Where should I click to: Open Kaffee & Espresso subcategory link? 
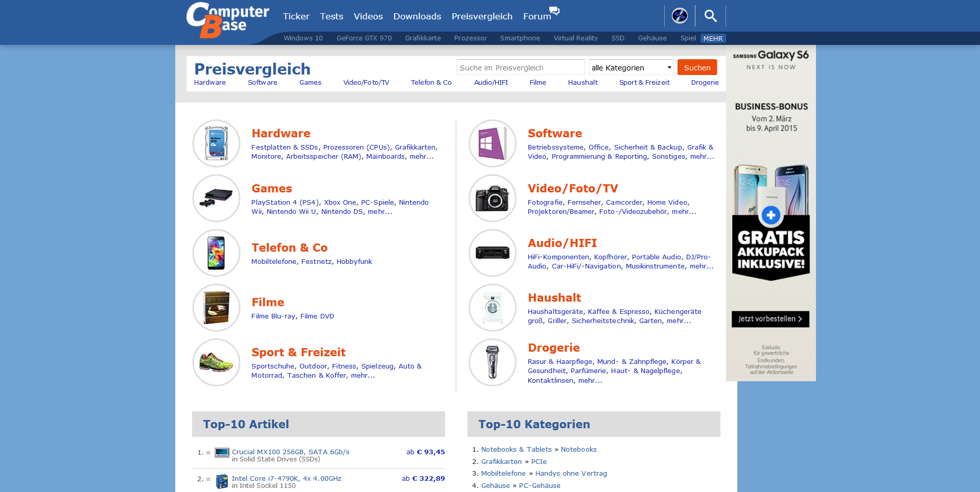coord(619,312)
